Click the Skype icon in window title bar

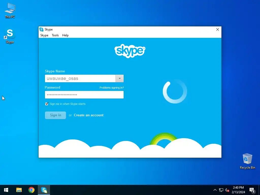point(41,29)
